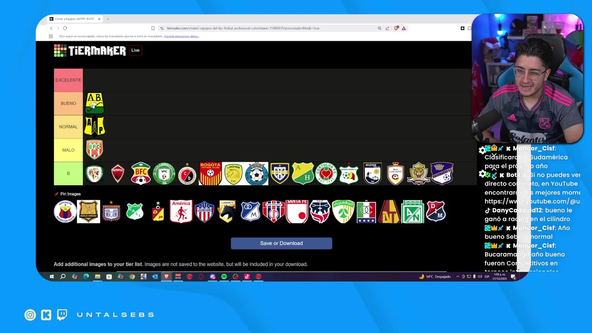Open the Windows Start menu
This screenshot has width=592, height=333.
[x=51, y=277]
